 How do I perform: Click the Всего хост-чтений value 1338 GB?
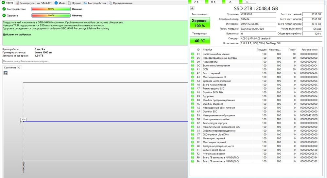point(312,14)
